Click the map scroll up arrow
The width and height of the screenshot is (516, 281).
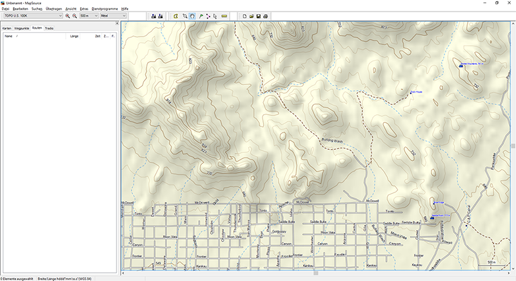[513, 24]
